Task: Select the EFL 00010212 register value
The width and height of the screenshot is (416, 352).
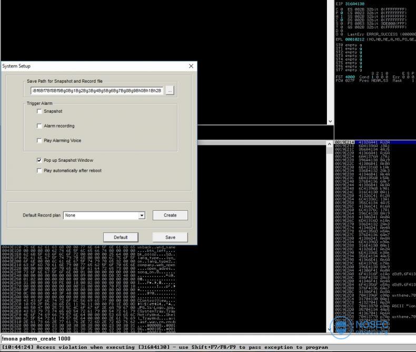Action: click(354, 40)
